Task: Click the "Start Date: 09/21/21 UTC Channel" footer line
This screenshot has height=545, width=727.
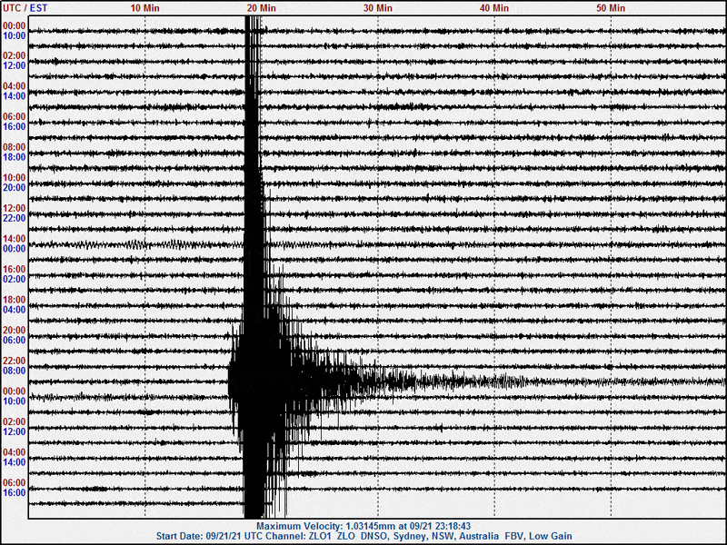Action: pos(364,536)
